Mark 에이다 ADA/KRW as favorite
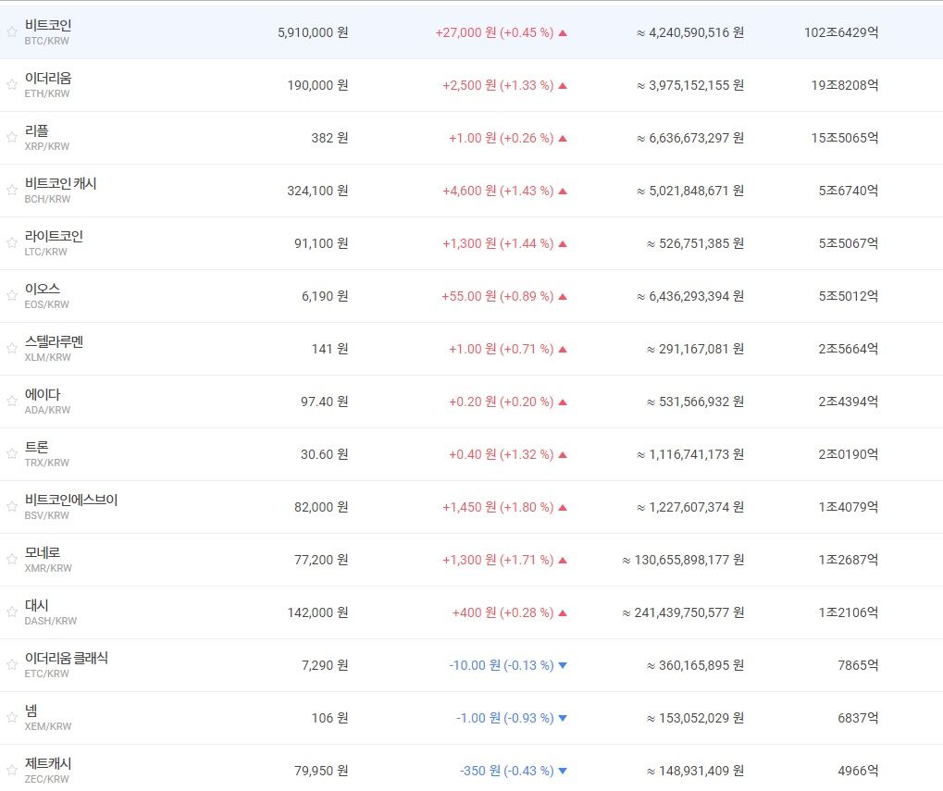 tap(11, 401)
